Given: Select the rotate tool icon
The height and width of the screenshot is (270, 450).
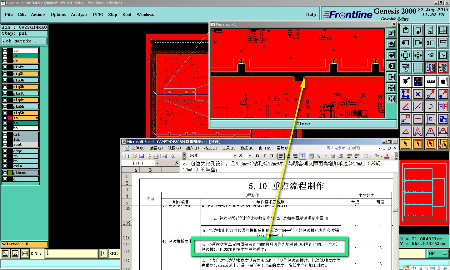Looking at the screenshot, I should [x=431, y=106].
